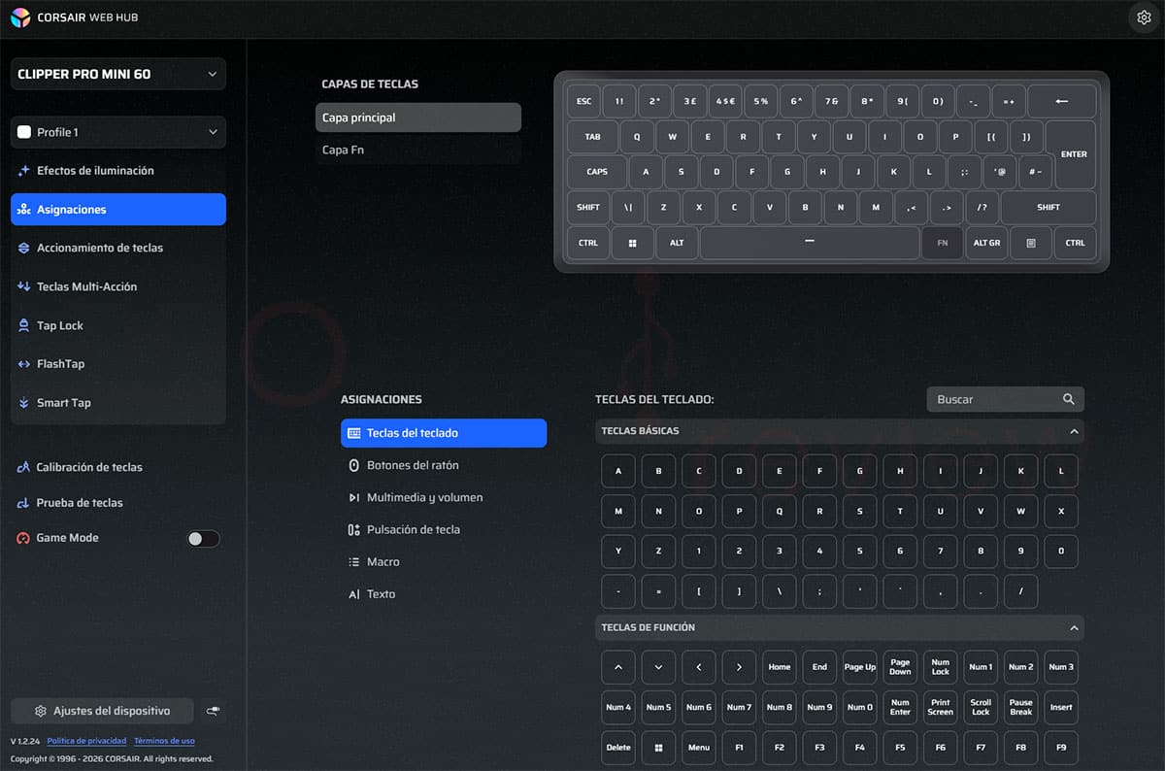This screenshot has width=1165, height=771.
Task: Click the ENTER key on keyboard preview
Action: [x=1074, y=154]
